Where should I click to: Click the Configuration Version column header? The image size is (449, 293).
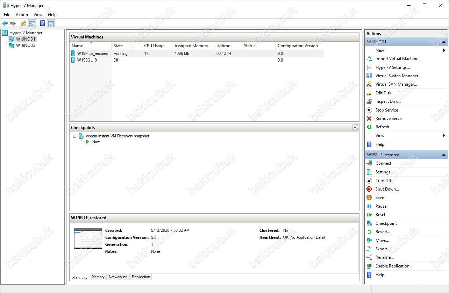(300, 46)
